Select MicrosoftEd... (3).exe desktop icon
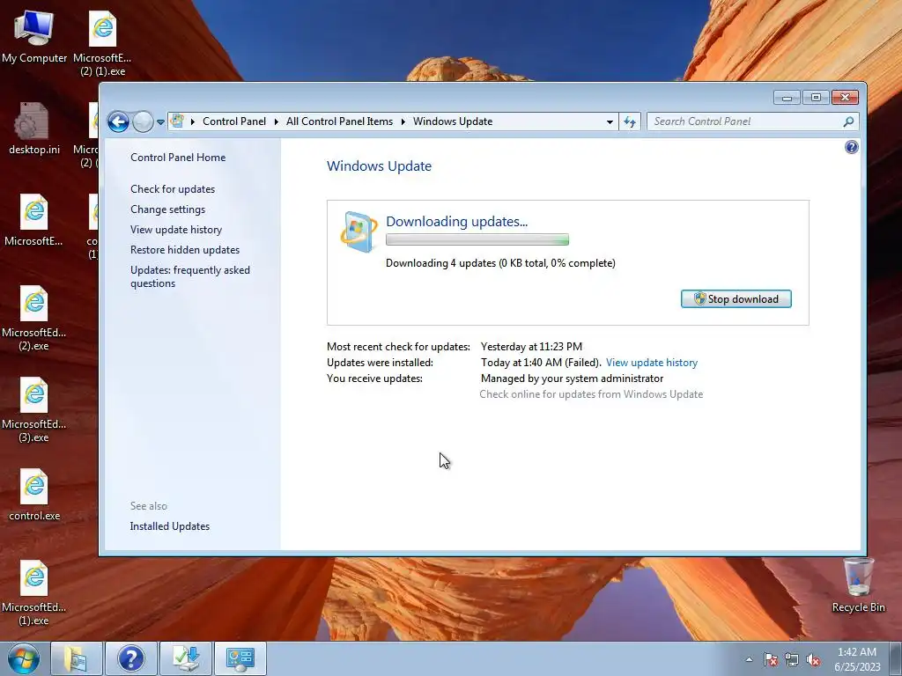 (34, 410)
